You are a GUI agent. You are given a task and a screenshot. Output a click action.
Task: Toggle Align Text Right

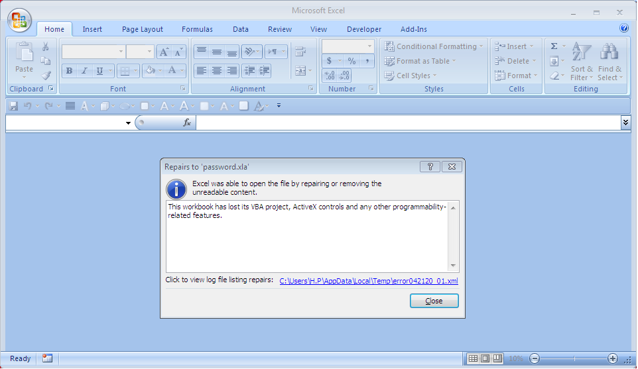[x=232, y=71]
